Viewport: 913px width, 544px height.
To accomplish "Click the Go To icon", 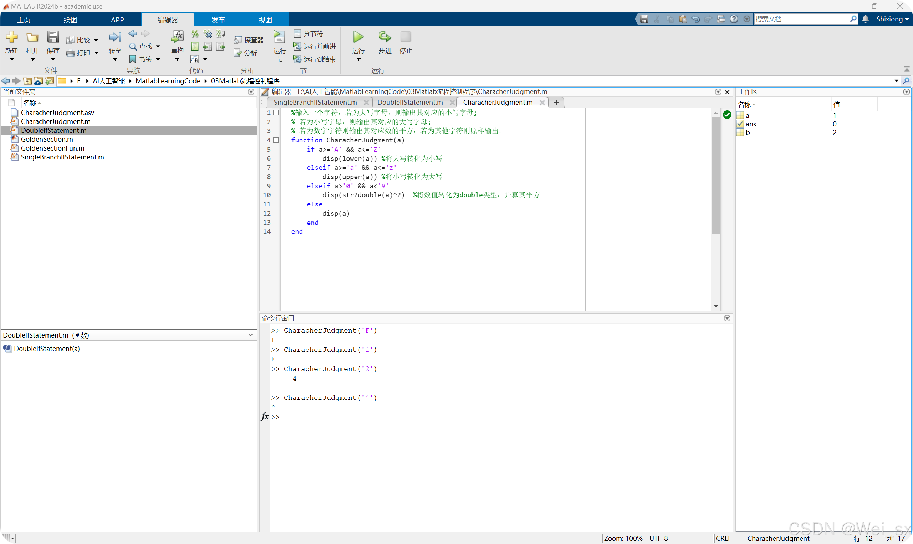I will (x=115, y=37).
